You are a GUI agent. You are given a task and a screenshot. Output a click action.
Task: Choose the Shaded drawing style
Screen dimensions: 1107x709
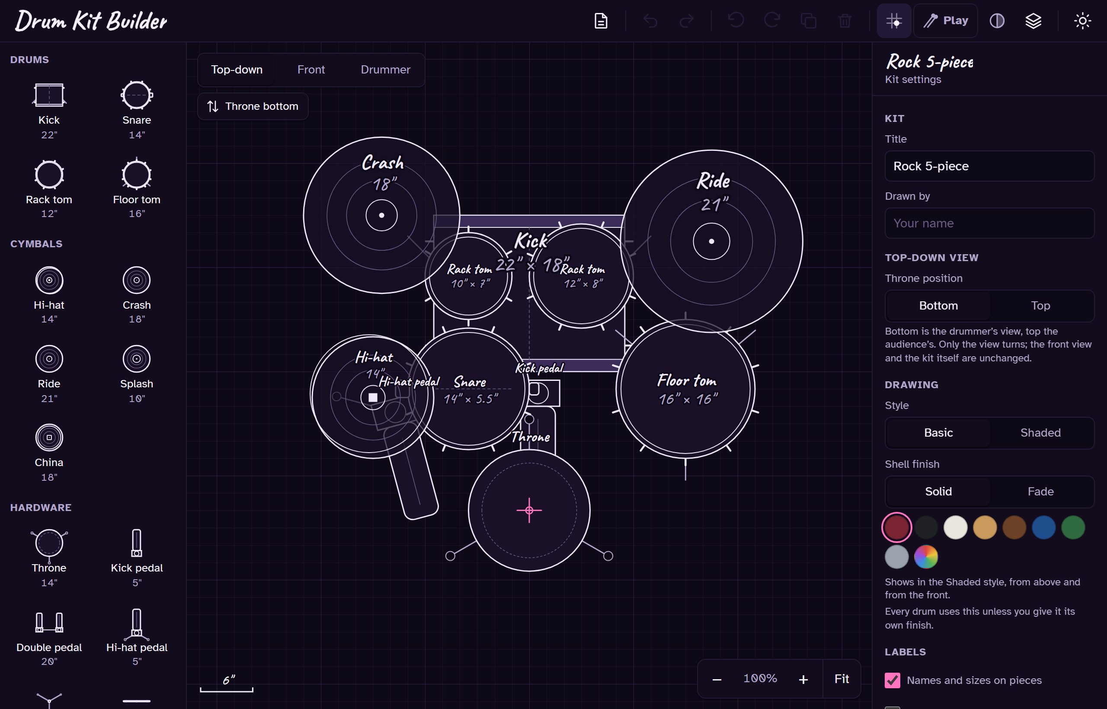tap(1040, 433)
